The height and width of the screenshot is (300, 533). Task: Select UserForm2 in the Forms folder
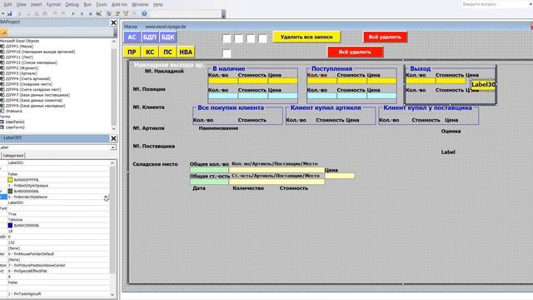tap(12, 127)
